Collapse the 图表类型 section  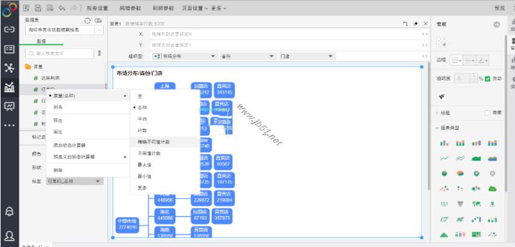coord(447,128)
